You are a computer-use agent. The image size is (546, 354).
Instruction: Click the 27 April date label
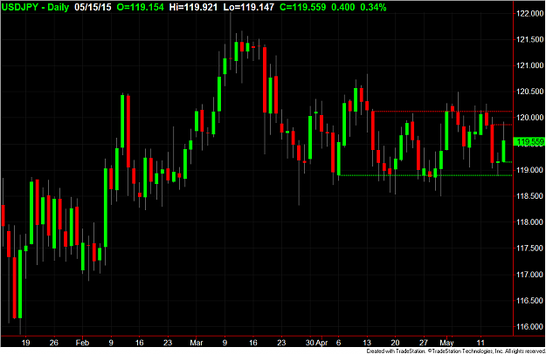point(423,343)
